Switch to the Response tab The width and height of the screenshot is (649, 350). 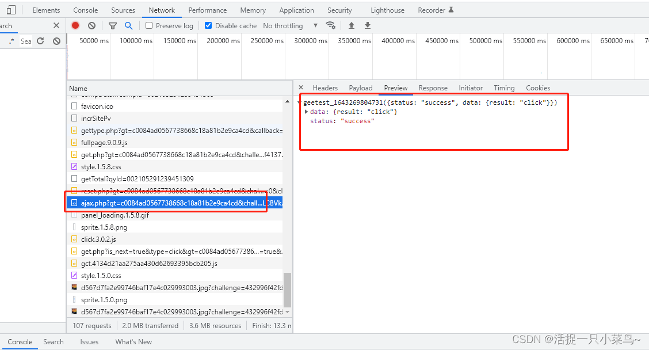433,88
